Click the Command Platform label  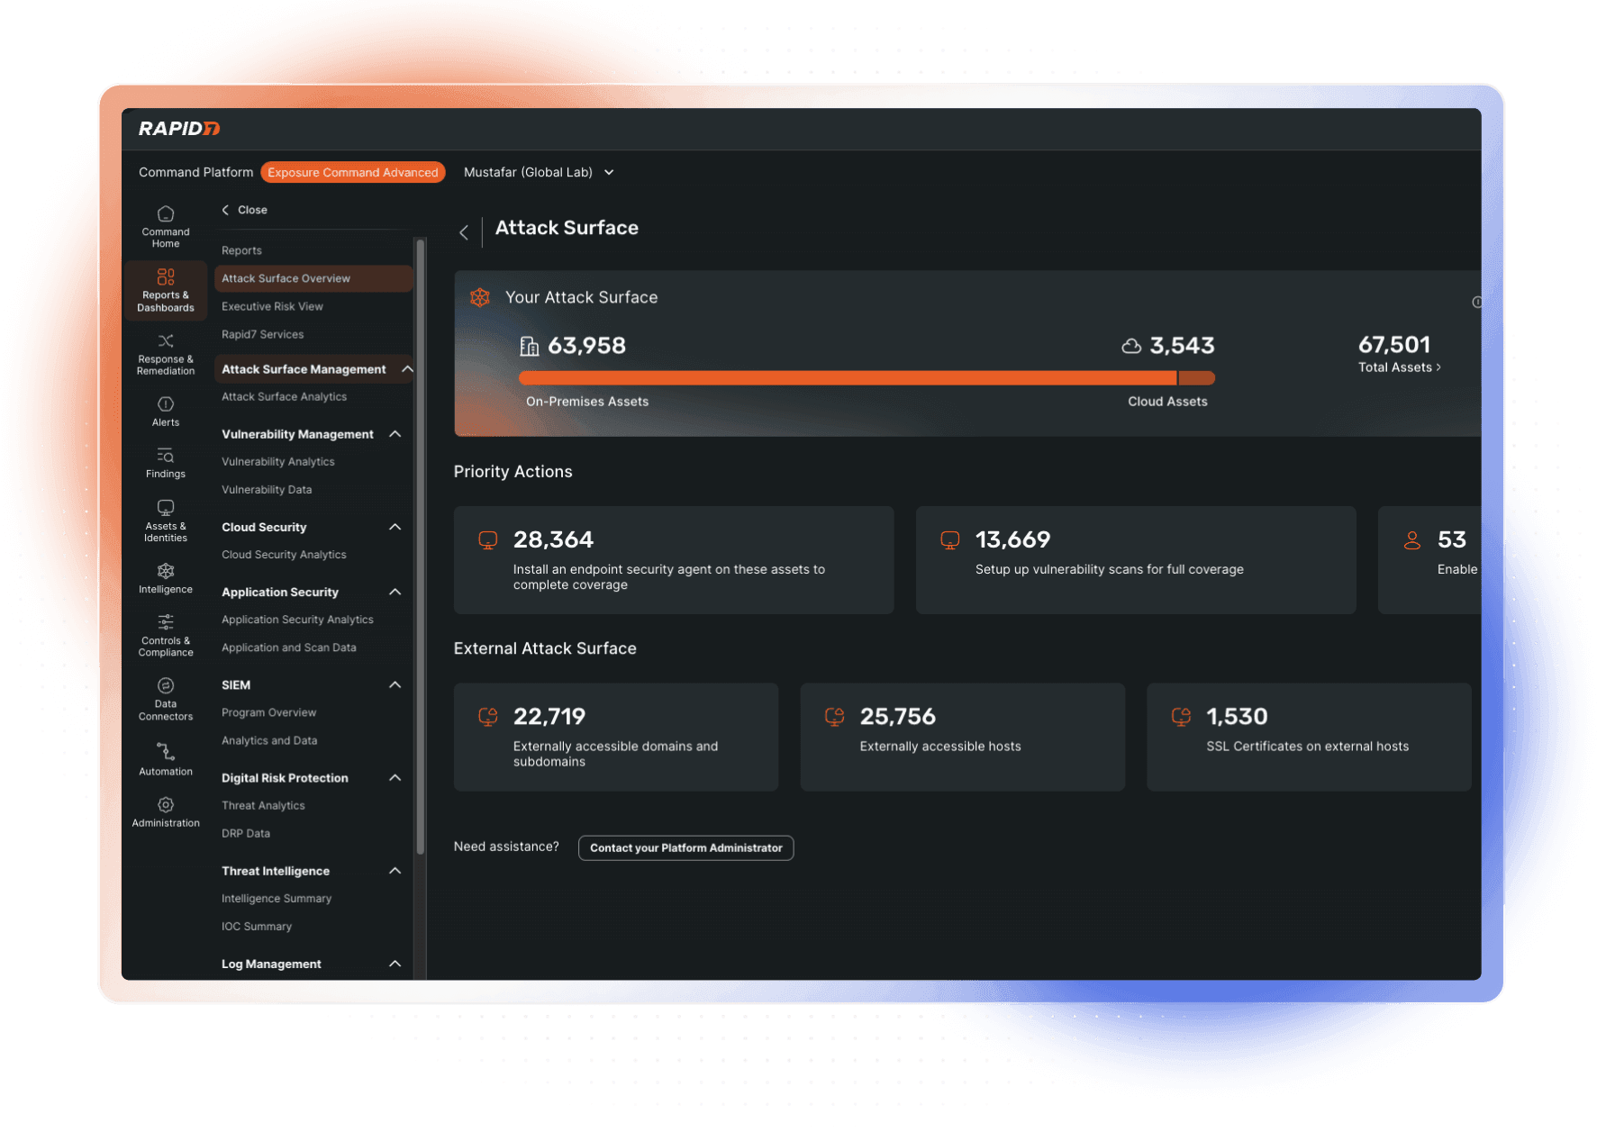195,172
